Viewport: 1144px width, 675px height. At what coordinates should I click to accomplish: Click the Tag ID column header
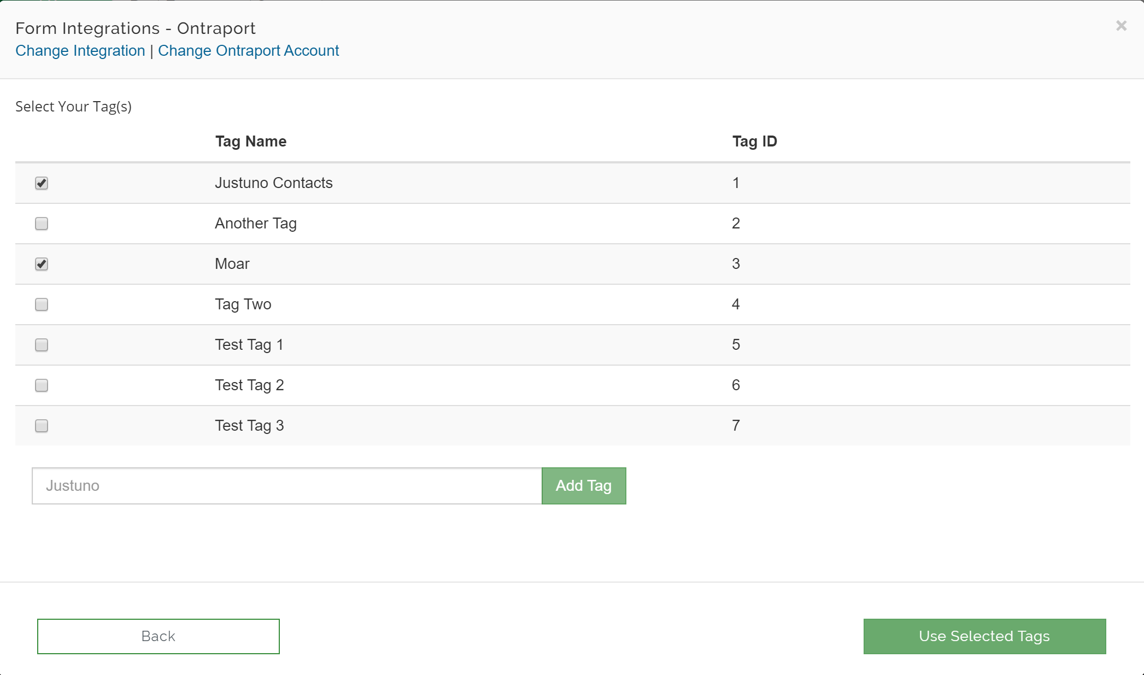point(755,141)
